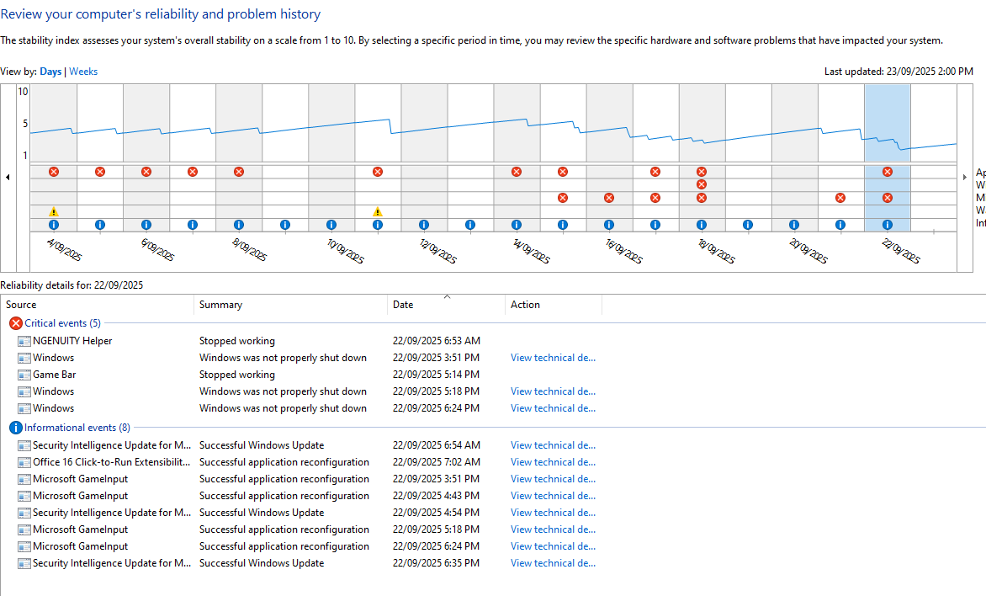Image resolution: width=986 pixels, height=596 pixels.
Task: Click application failure icon on 22/09/2025
Action: click(888, 172)
